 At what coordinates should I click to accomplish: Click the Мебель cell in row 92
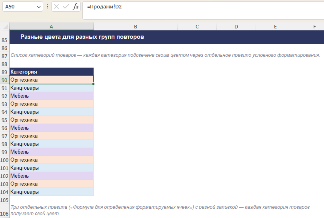[52, 96]
